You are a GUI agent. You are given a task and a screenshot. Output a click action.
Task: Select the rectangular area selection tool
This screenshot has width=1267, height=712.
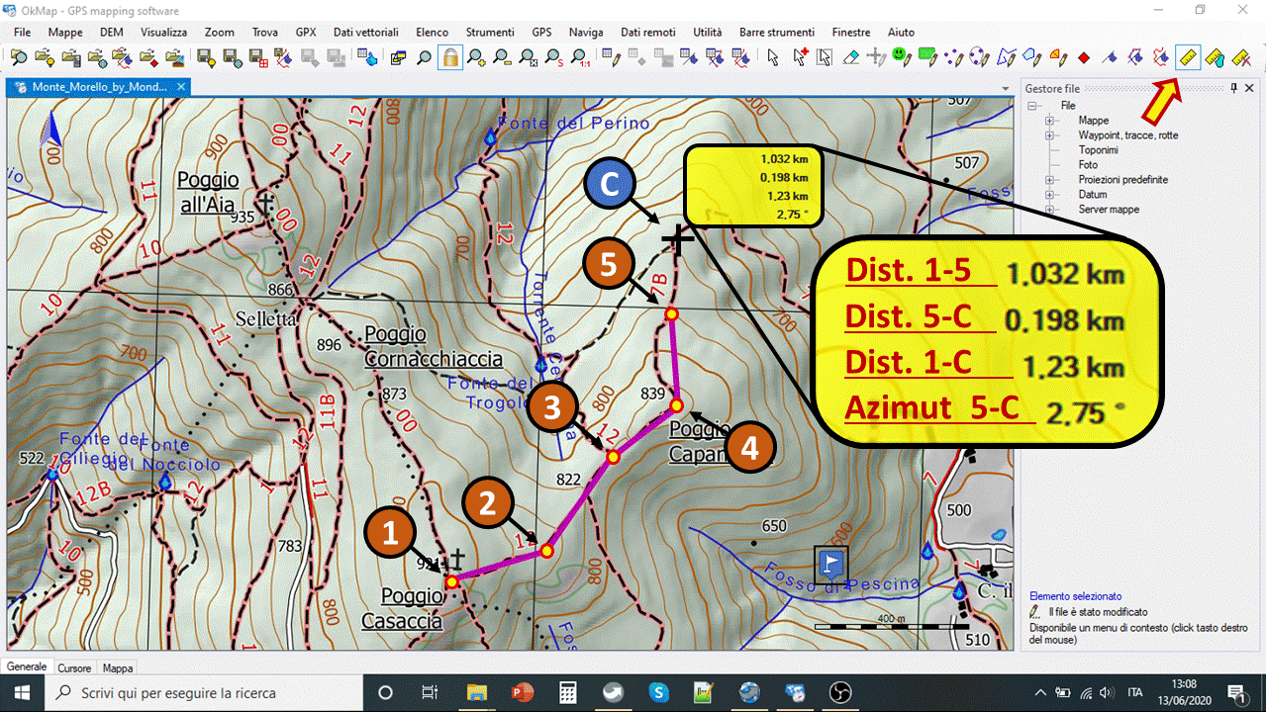825,57
